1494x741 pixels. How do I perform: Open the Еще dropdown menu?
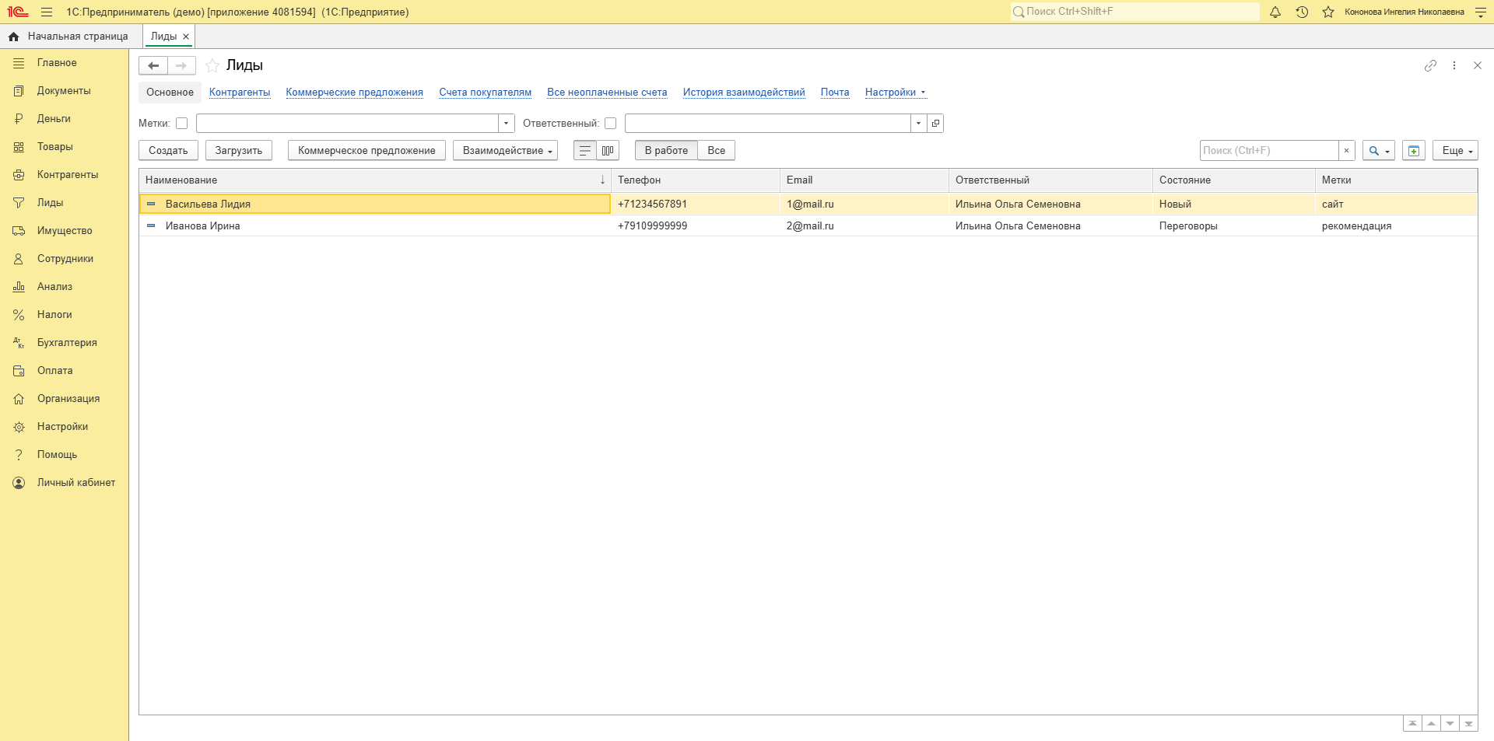coord(1455,151)
